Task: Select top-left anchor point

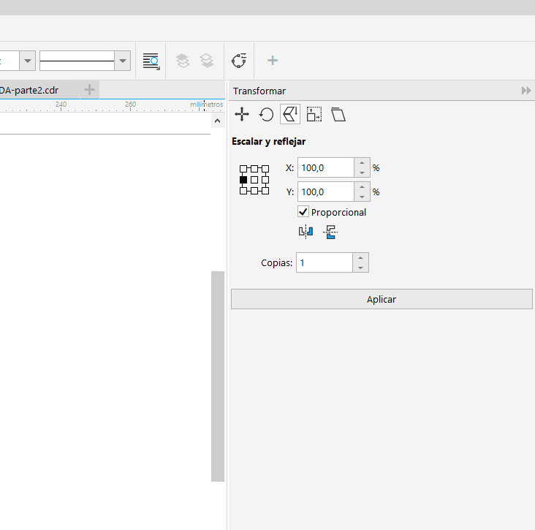Action: [243, 169]
